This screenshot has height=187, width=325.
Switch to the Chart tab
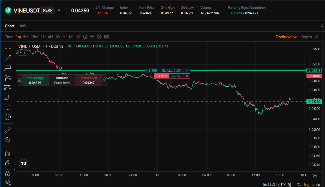pos(10,26)
